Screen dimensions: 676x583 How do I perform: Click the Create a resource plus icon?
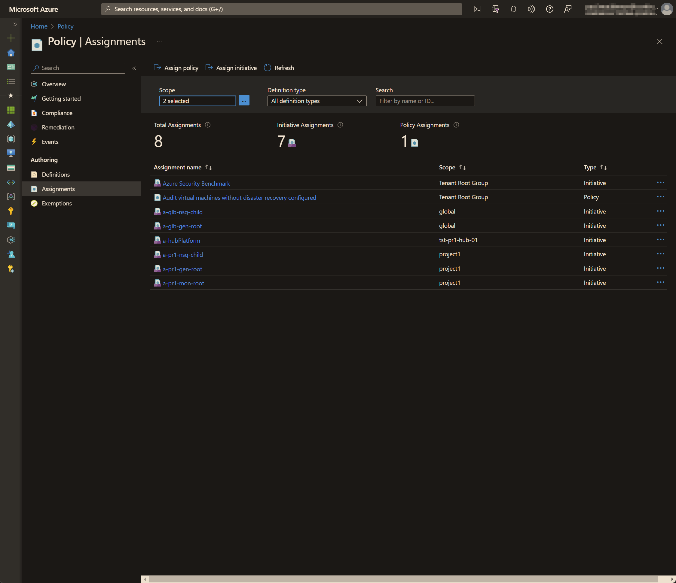pyautogui.click(x=11, y=38)
